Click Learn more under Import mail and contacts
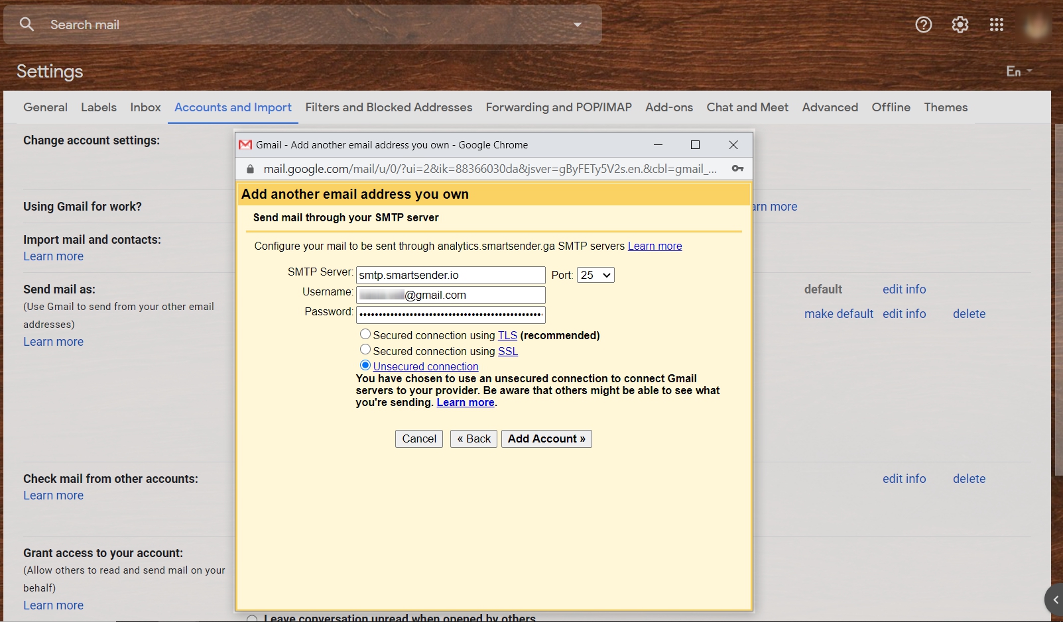Screen dimensions: 1063x622 [x=53, y=256]
